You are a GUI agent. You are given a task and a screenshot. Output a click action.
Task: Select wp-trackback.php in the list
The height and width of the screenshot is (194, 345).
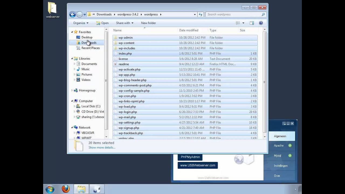point(185,133)
